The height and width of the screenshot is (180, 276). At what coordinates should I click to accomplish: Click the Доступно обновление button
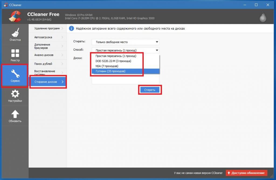tap(246, 173)
